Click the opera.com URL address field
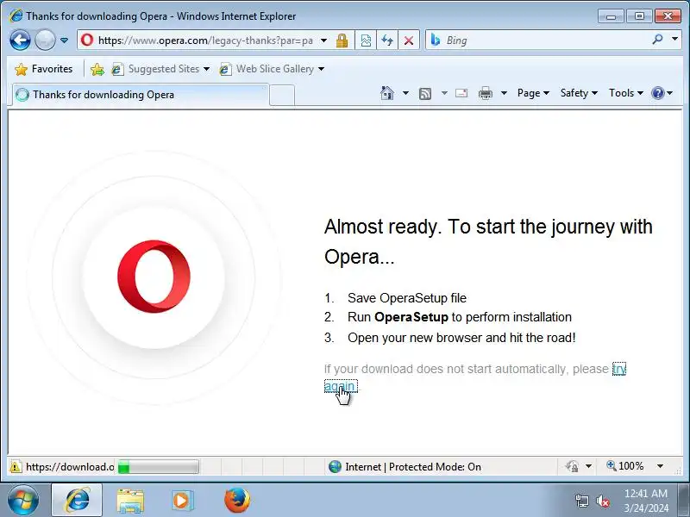690x517 pixels. pyautogui.click(x=205, y=40)
